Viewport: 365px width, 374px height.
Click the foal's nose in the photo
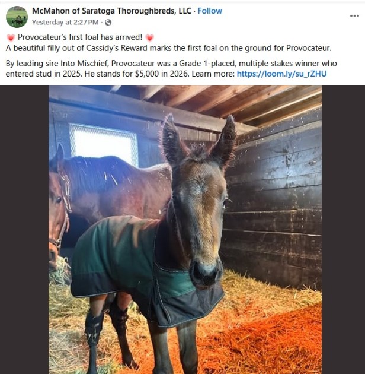pyautogui.click(x=205, y=273)
